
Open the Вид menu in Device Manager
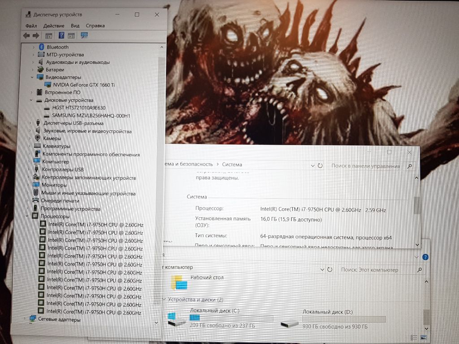(x=75, y=26)
